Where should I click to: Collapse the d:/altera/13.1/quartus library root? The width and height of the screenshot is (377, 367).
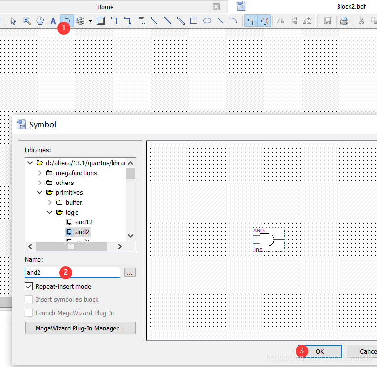tap(30, 163)
